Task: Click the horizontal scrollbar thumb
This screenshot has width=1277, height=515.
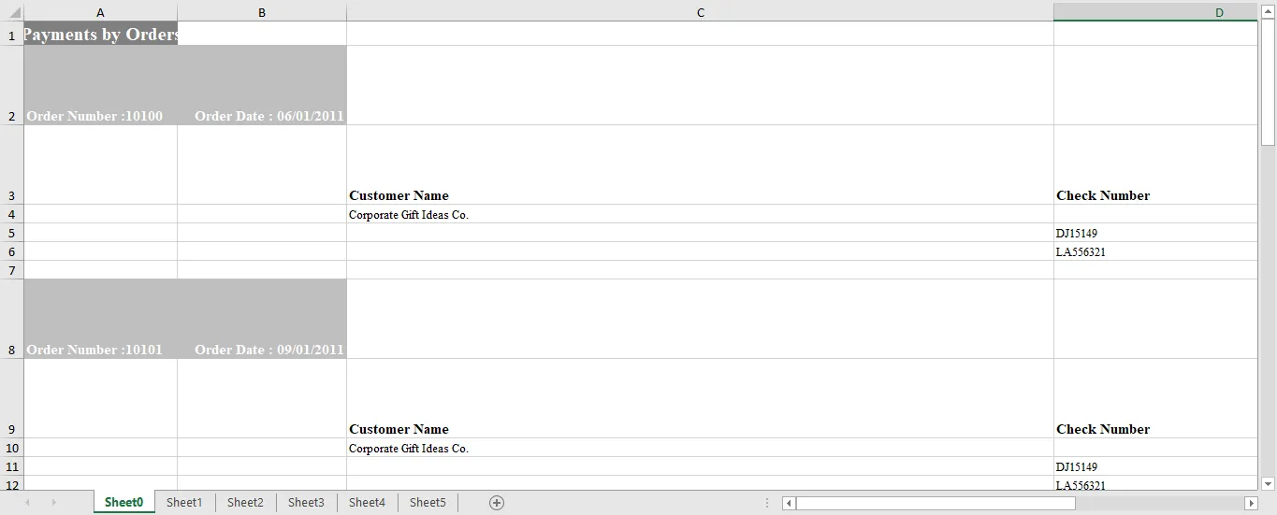Action: tap(936, 504)
